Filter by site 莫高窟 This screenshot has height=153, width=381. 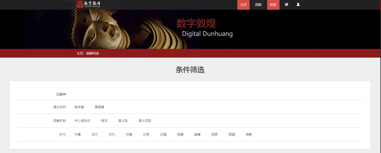[99, 107]
